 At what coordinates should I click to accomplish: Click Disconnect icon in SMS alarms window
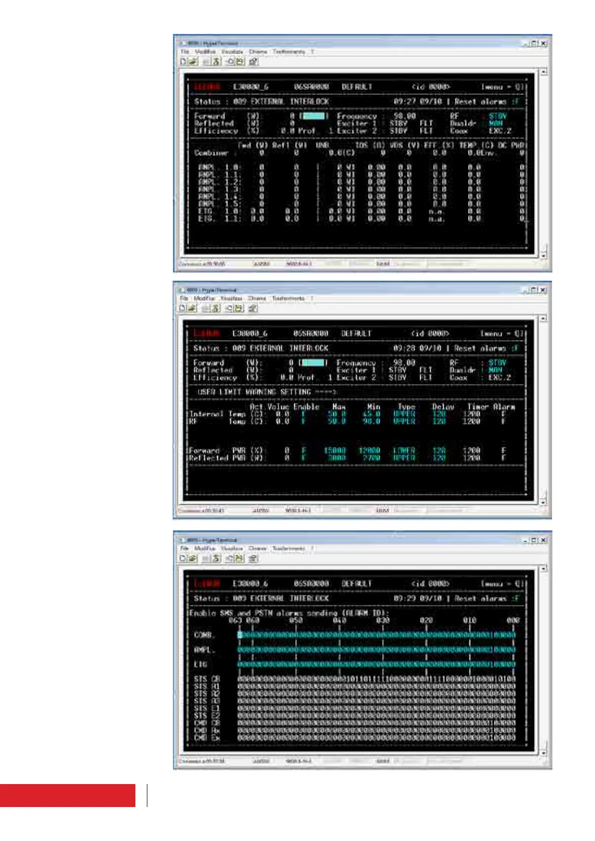216,558
